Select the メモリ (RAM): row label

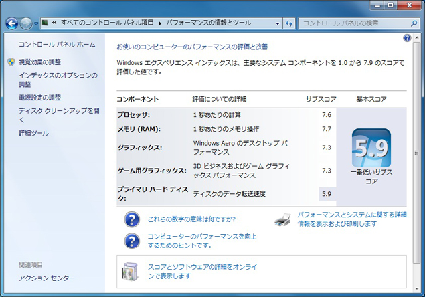coord(139,129)
